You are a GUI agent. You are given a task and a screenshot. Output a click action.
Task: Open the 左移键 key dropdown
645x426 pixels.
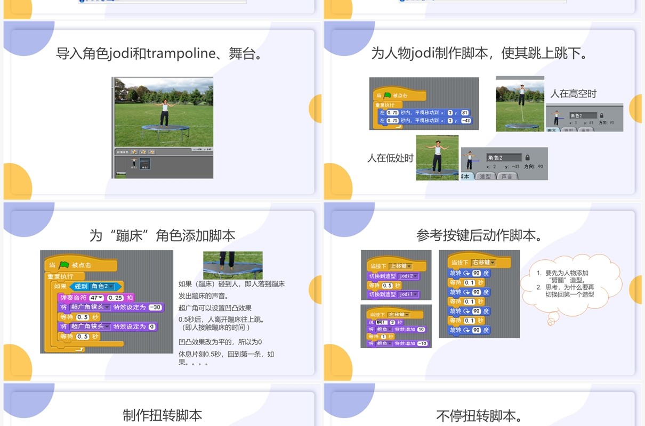tap(398, 314)
